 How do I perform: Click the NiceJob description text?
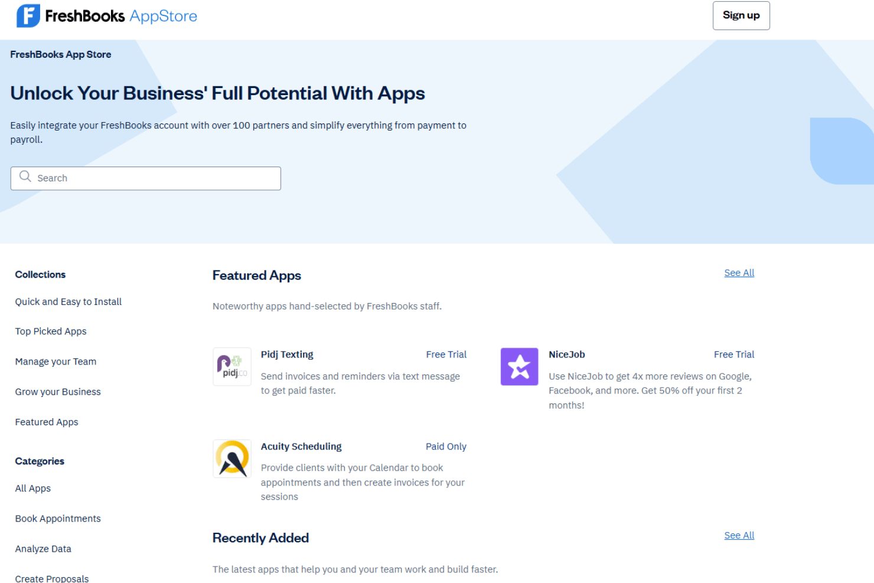click(x=650, y=390)
